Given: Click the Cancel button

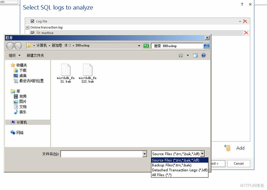Looking at the screenshot, I should [x=238, y=164].
